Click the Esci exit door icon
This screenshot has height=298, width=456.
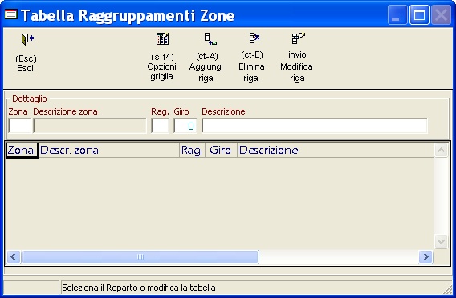27,39
